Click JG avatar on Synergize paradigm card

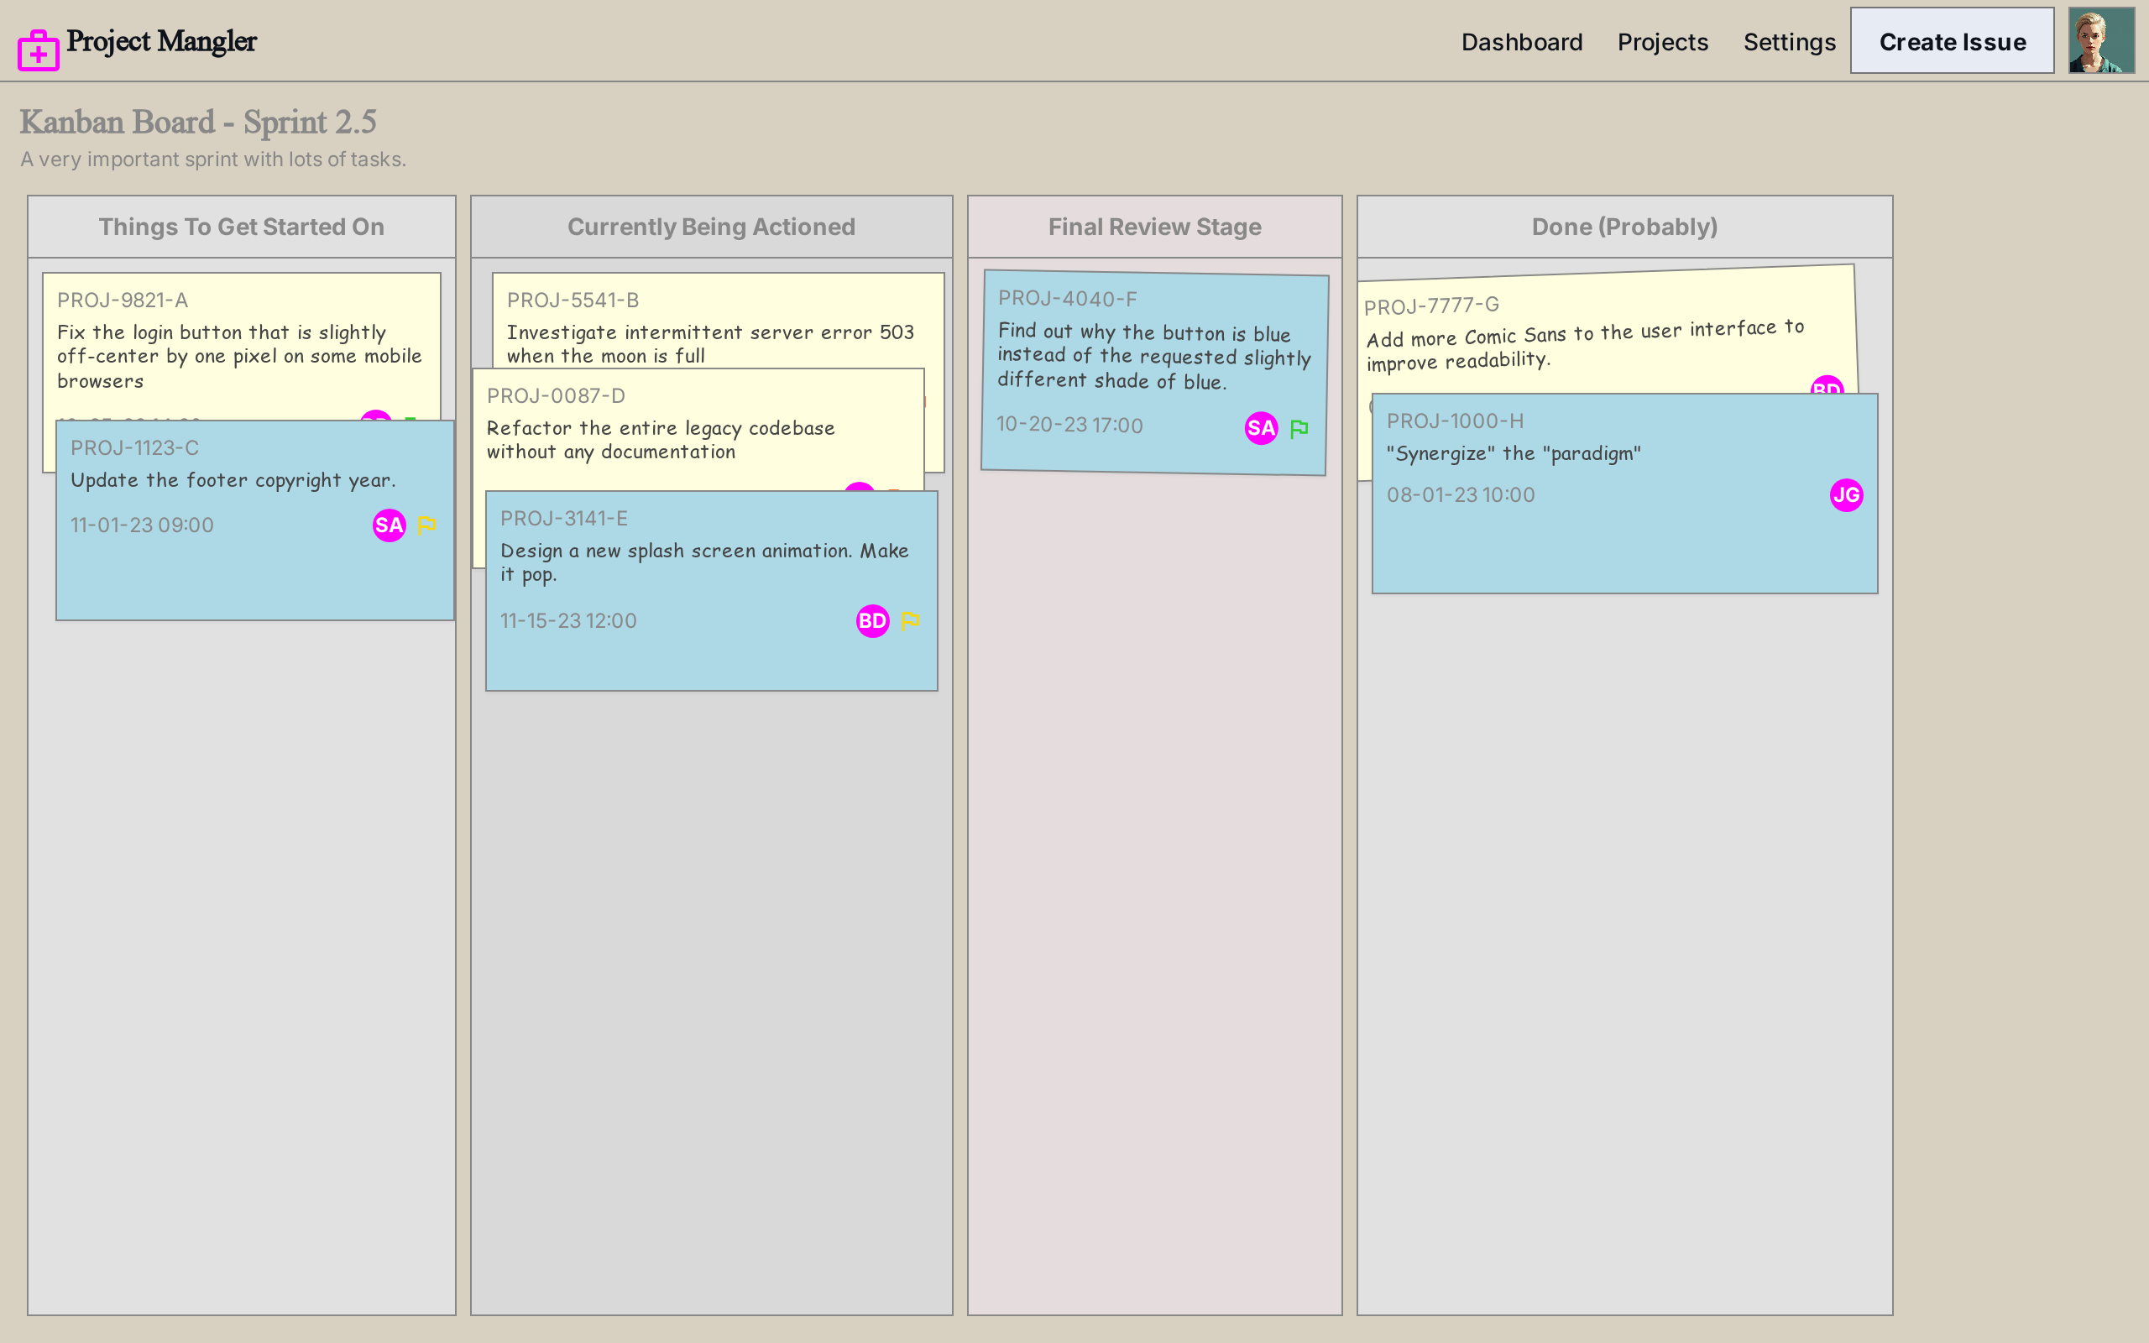click(1846, 494)
